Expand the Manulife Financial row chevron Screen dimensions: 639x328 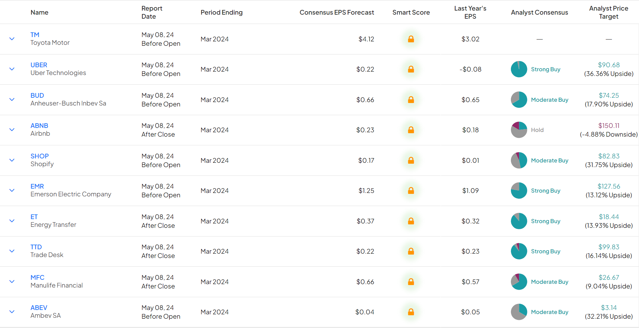12,282
